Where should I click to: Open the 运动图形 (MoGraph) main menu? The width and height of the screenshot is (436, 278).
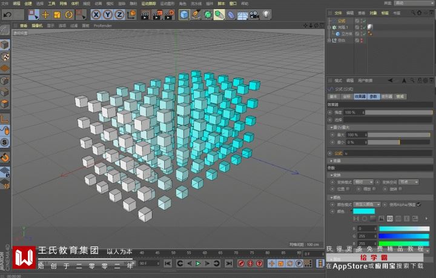point(167,4)
